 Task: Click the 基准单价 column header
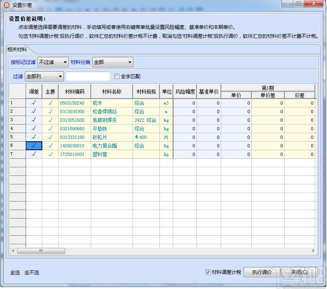[x=209, y=92]
